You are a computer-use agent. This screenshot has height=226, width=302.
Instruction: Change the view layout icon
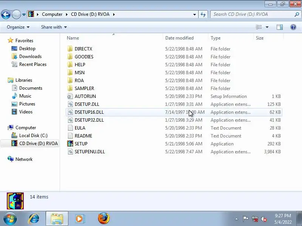coord(259,27)
